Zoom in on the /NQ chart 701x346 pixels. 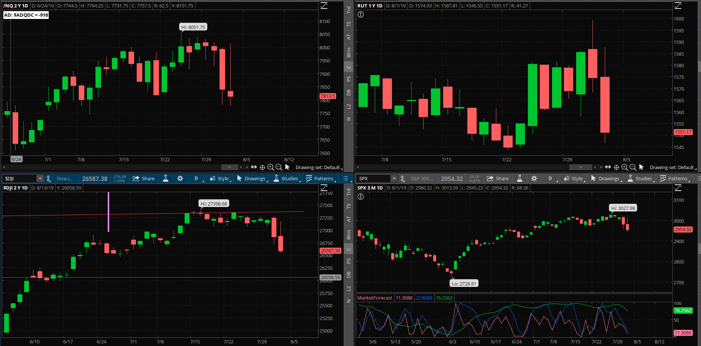270,167
